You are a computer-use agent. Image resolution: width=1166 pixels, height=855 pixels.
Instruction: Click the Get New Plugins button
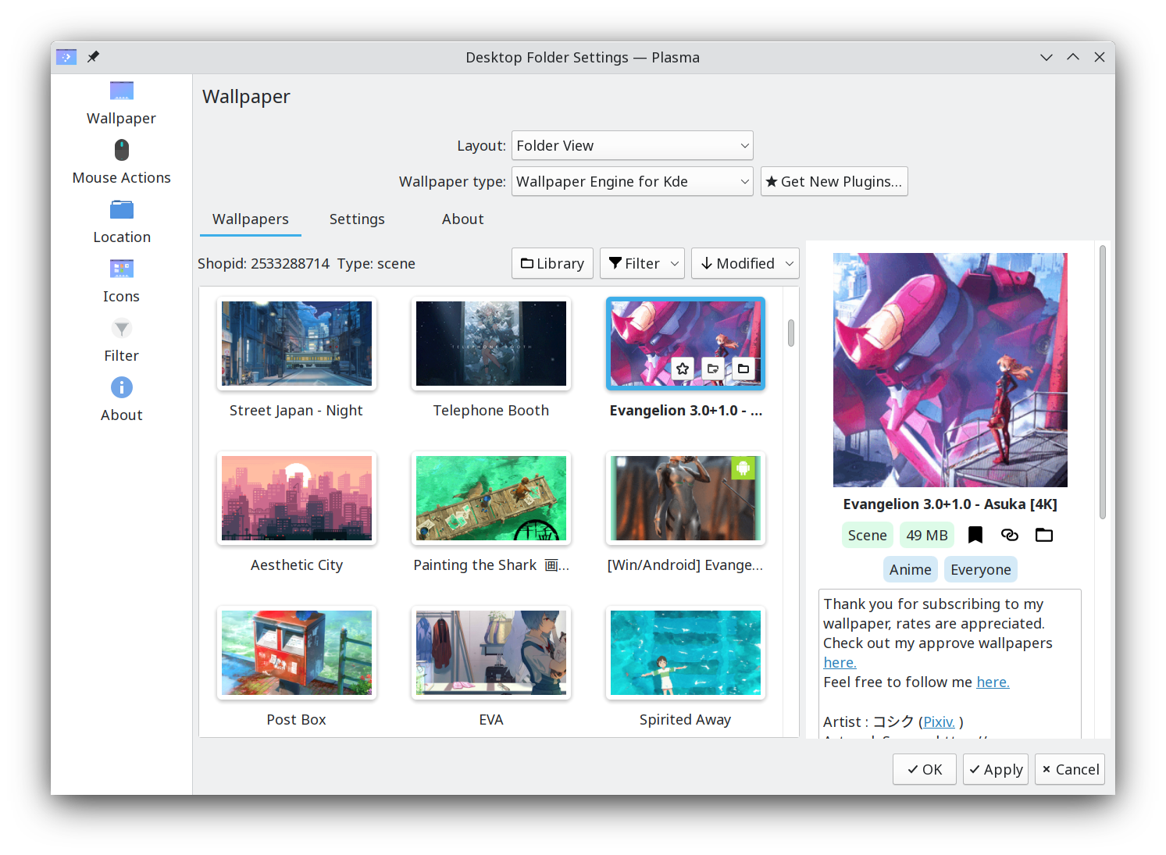coord(833,181)
